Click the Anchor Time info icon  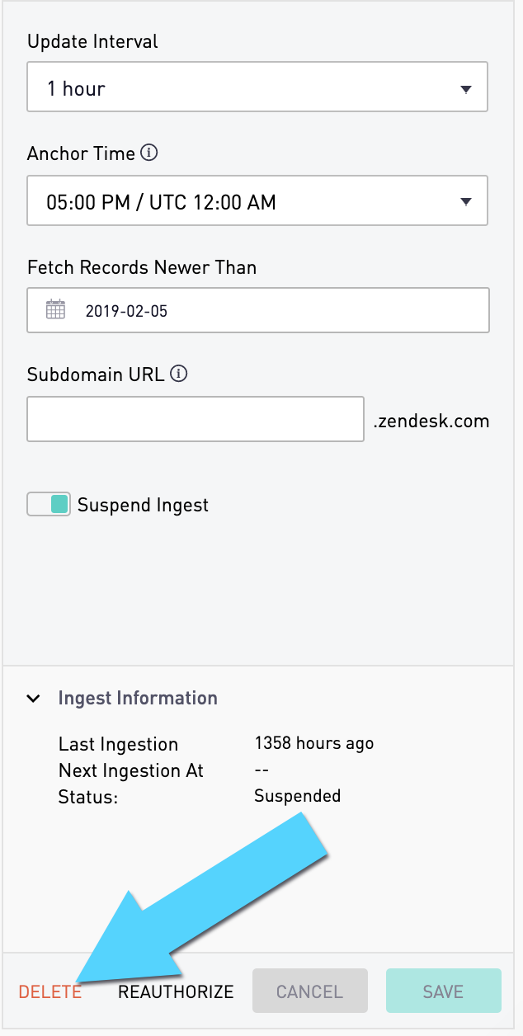coord(149,153)
